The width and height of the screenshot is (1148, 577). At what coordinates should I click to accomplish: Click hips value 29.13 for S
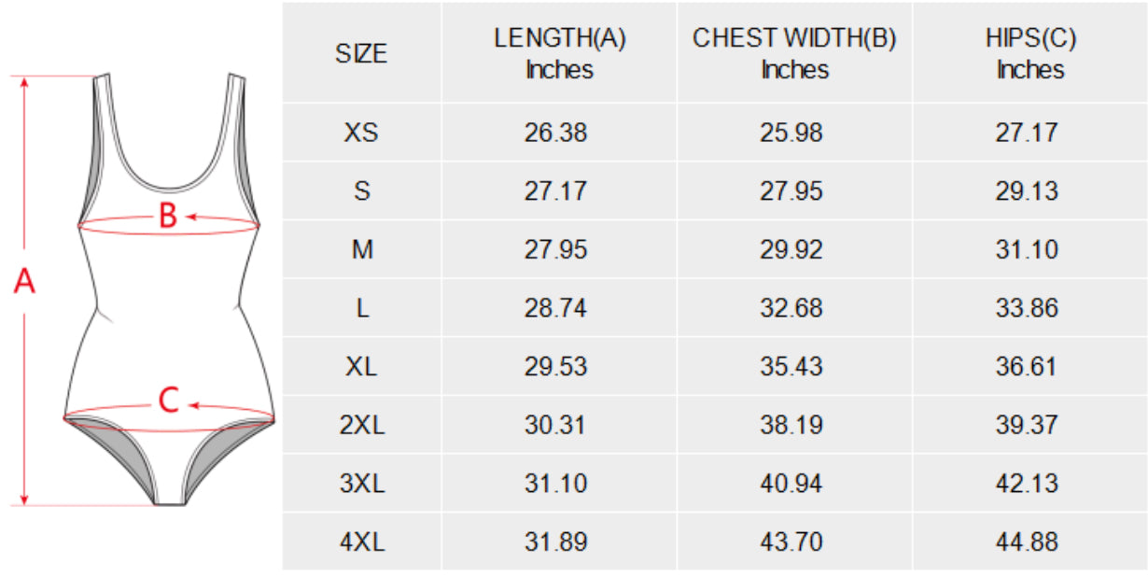coord(1027,191)
